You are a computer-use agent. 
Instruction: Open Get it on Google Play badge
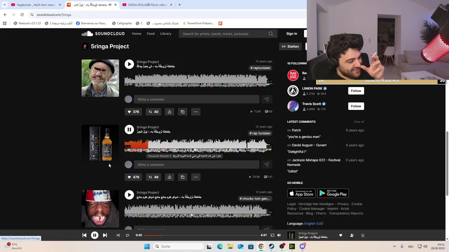[x=333, y=193]
